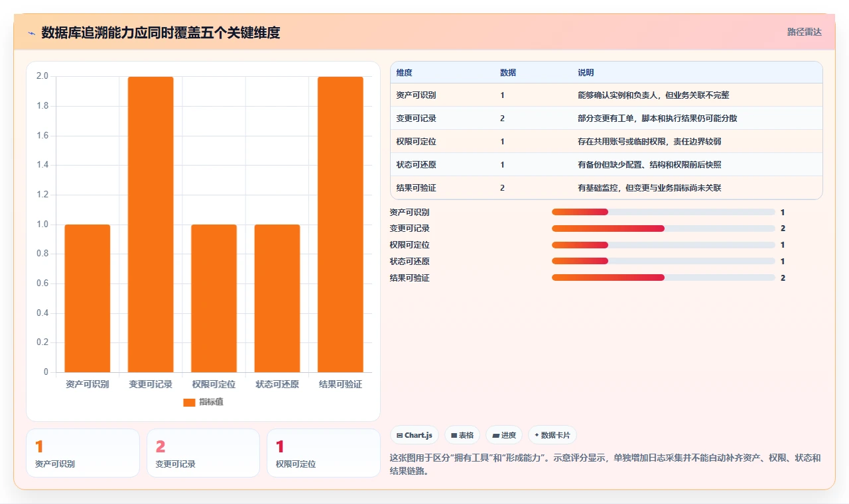Viewport: 849px width, 504px height.
Task: Open the 资产可识别 data card
Action: 83,453
